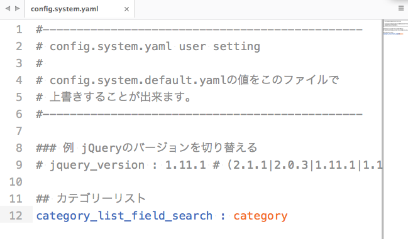Click the 上書きすることが出来ます comment line

(114, 97)
